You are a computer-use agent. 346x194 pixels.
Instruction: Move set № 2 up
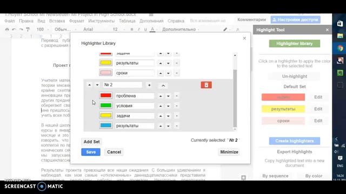coord(89,85)
